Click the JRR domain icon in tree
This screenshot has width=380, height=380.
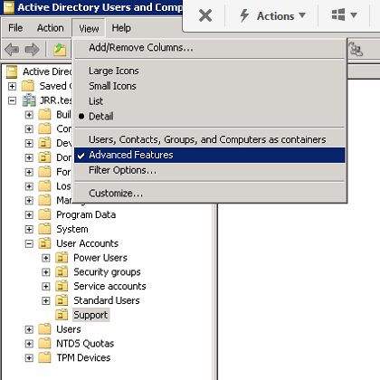29,100
